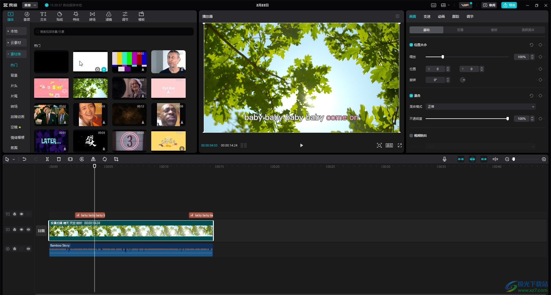Undo the last action
The image size is (551, 295).
click(x=24, y=159)
